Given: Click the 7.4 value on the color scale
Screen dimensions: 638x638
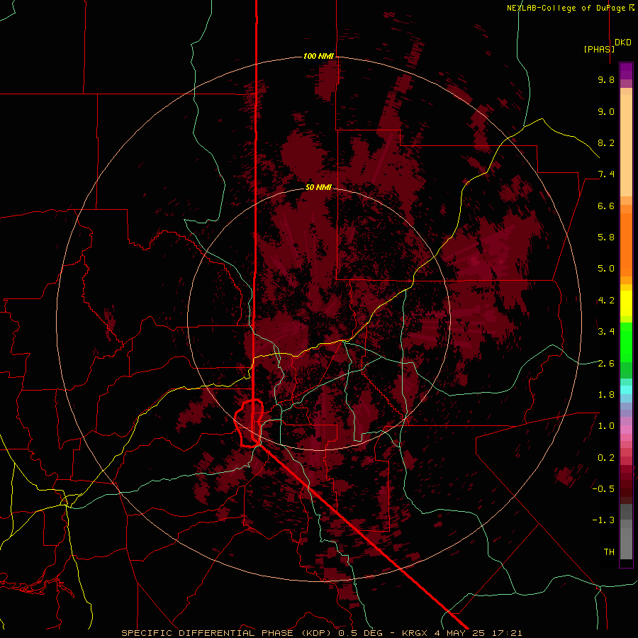Looking at the screenshot, I should pos(606,174).
